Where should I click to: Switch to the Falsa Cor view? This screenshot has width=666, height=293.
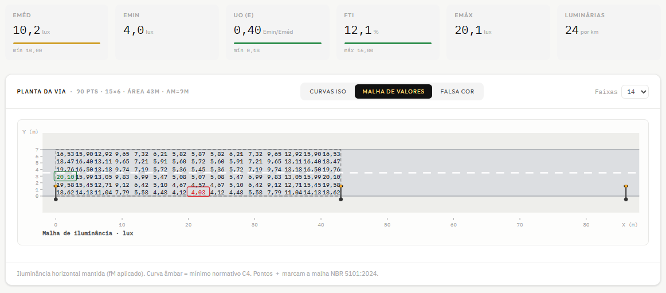coord(457,91)
